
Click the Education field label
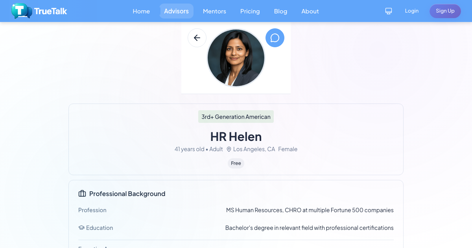point(100,228)
